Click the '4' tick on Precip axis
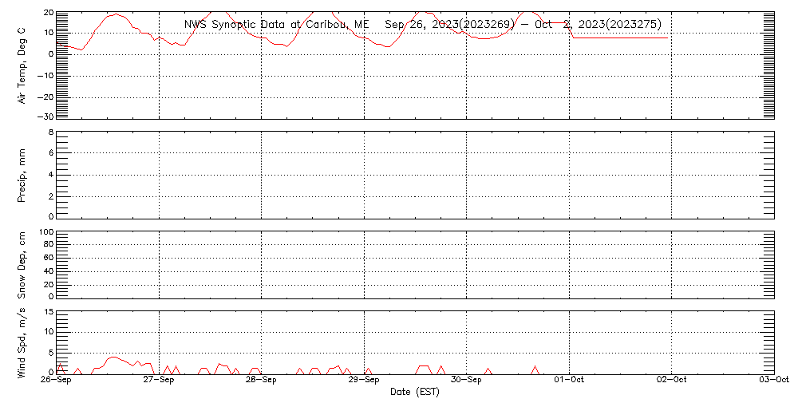The image size is (798, 399). 49,175
